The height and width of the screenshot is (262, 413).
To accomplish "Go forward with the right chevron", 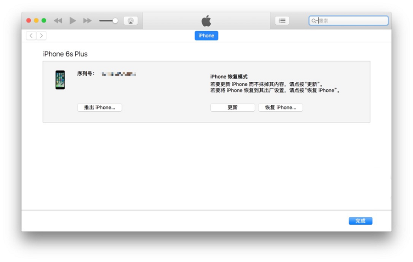I will pyautogui.click(x=41, y=35).
